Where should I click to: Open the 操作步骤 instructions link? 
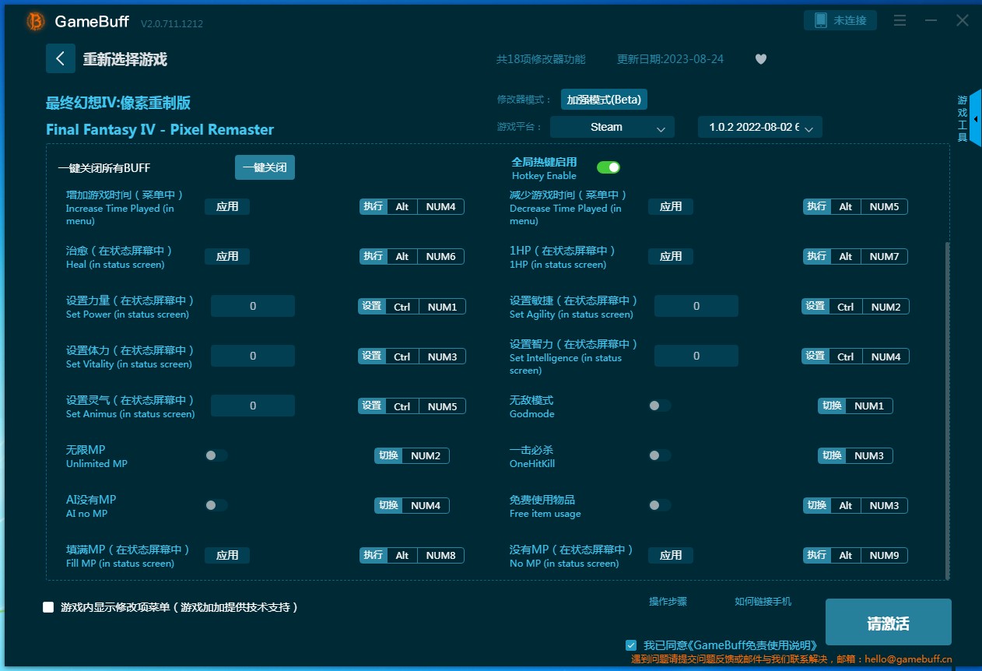click(668, 602)
